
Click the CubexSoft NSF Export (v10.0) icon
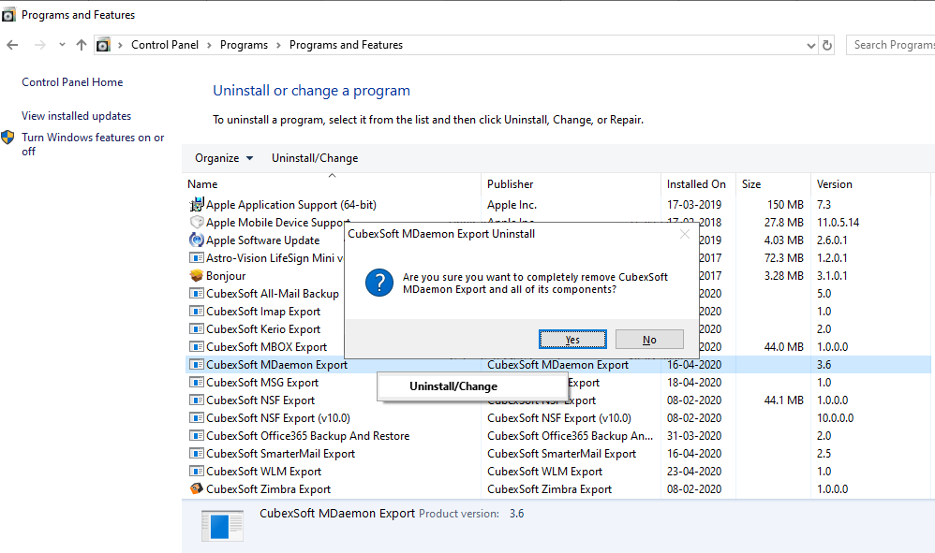[196, 418]
